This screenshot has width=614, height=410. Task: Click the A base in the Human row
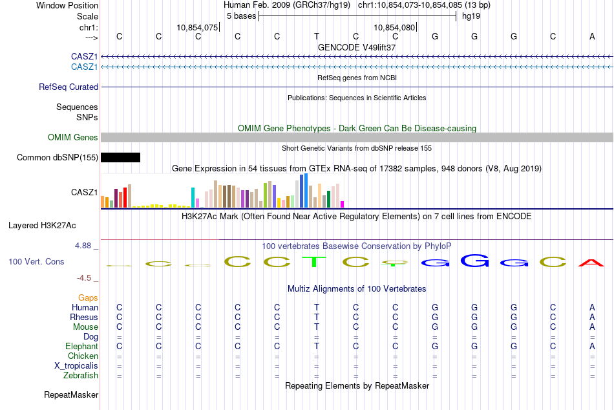click(592, 307)
